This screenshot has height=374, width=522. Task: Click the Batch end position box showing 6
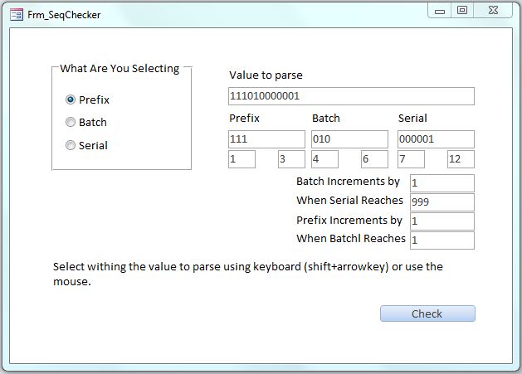click(374, 159)
